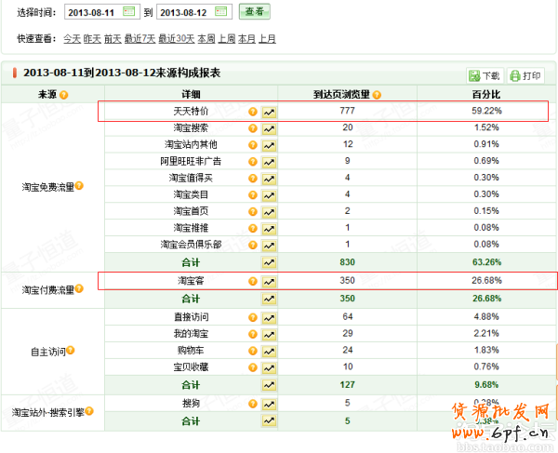This screenshot has height=453, width=558.
Task: Select 本月 quick view link
Action: click(x=247, y=38)
